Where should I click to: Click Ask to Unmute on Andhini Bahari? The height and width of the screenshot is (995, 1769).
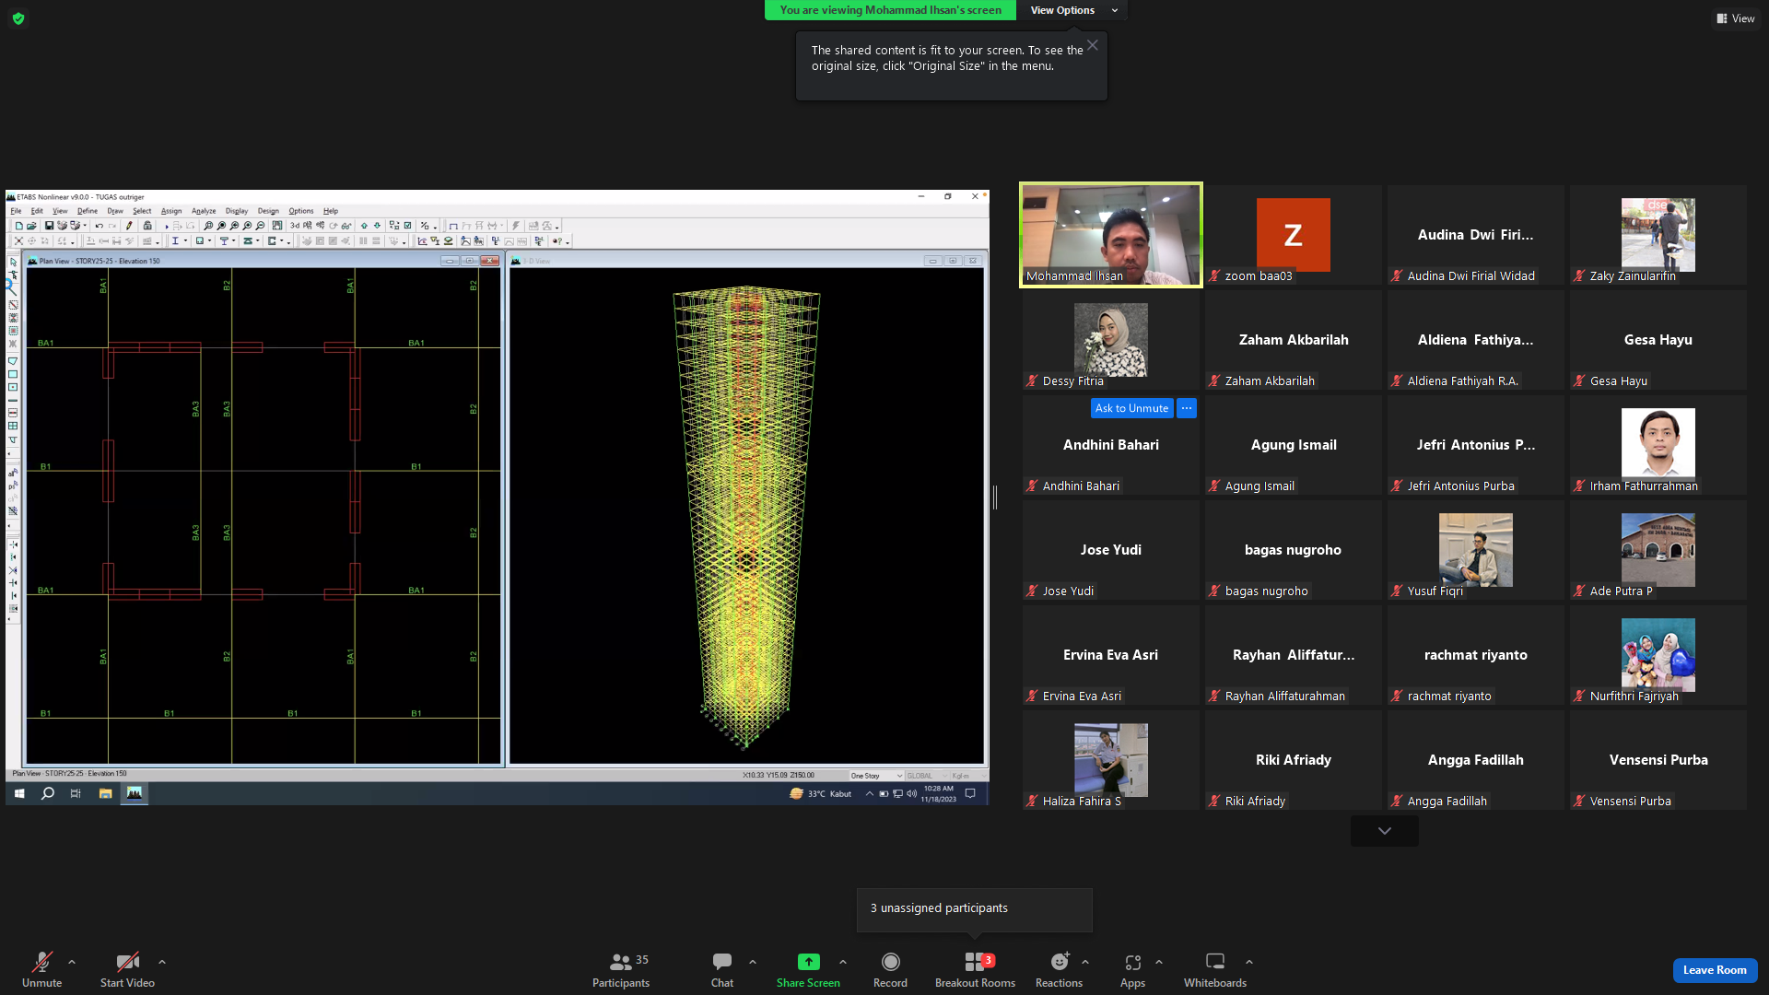click(x=1131, y=408)
